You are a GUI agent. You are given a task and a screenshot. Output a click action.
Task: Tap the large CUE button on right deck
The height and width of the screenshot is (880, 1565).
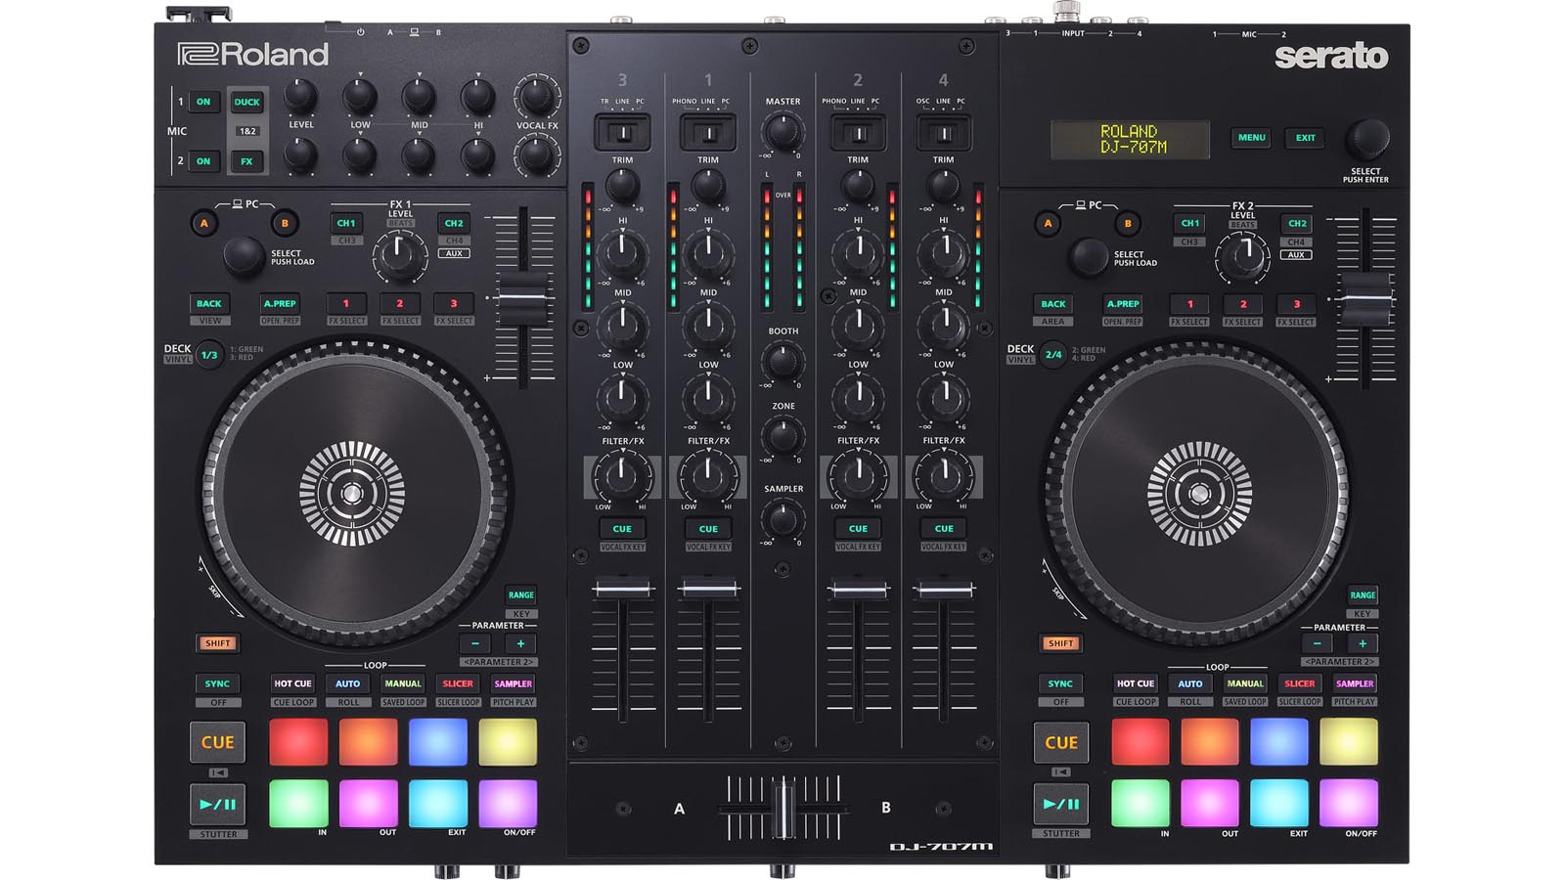coord(1061,742)
